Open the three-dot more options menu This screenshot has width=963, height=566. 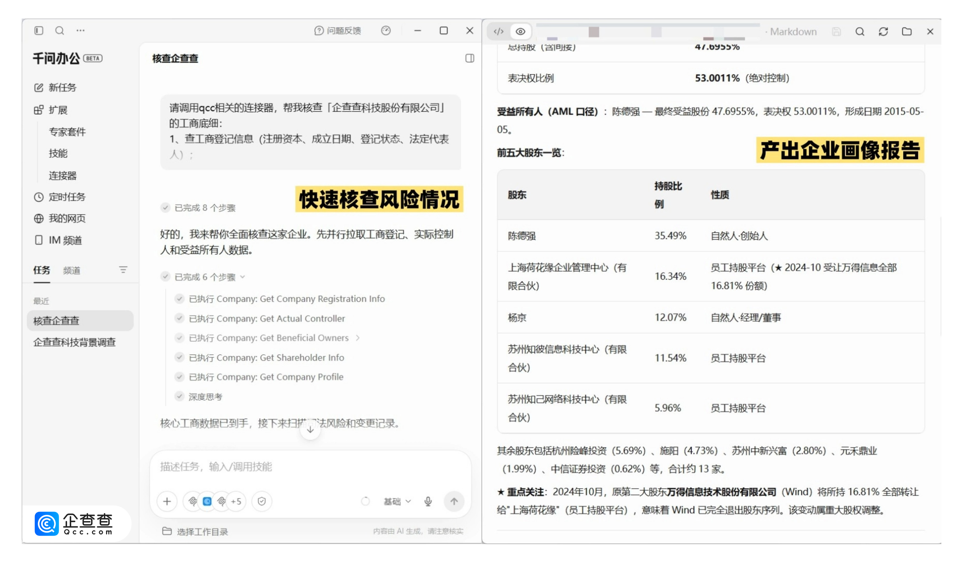(80, 31)
